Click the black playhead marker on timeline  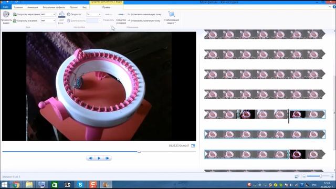[x=289, y=116]
